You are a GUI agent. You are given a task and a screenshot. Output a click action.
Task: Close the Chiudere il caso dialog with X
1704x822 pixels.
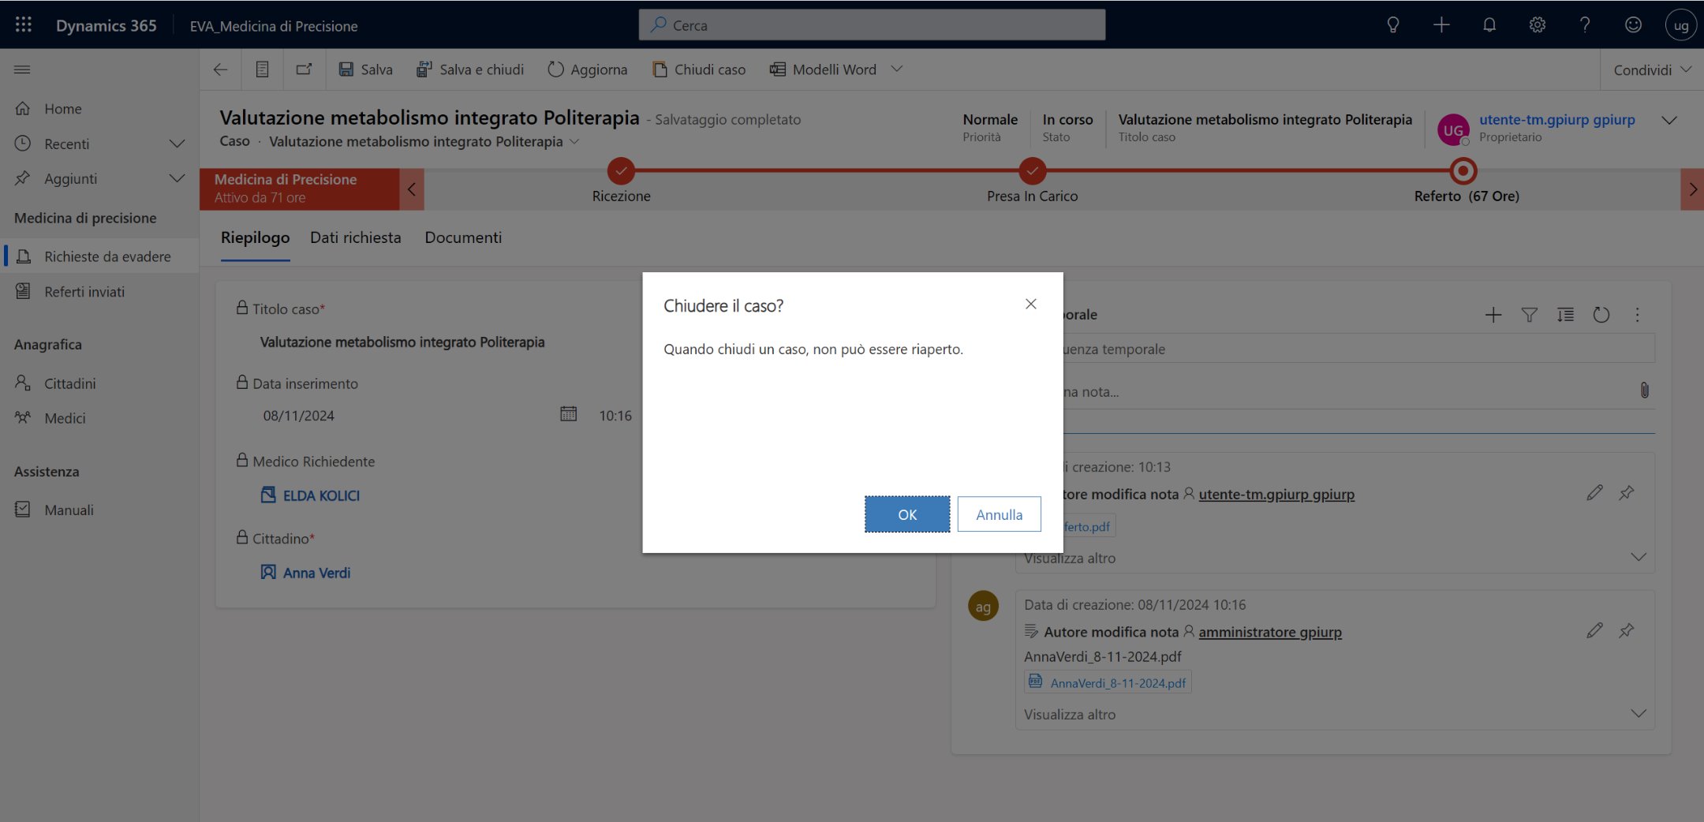(x=1030, y=305)
